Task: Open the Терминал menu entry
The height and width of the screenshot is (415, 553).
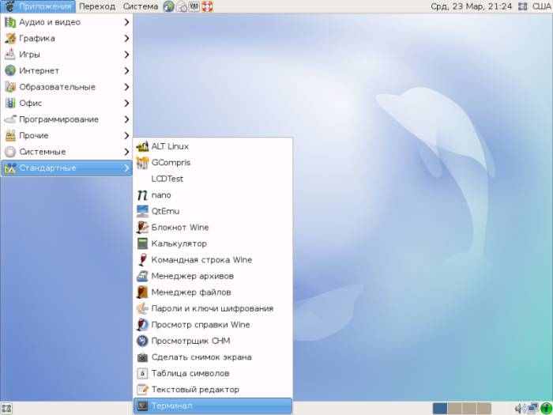Action: tap(213, 406)
